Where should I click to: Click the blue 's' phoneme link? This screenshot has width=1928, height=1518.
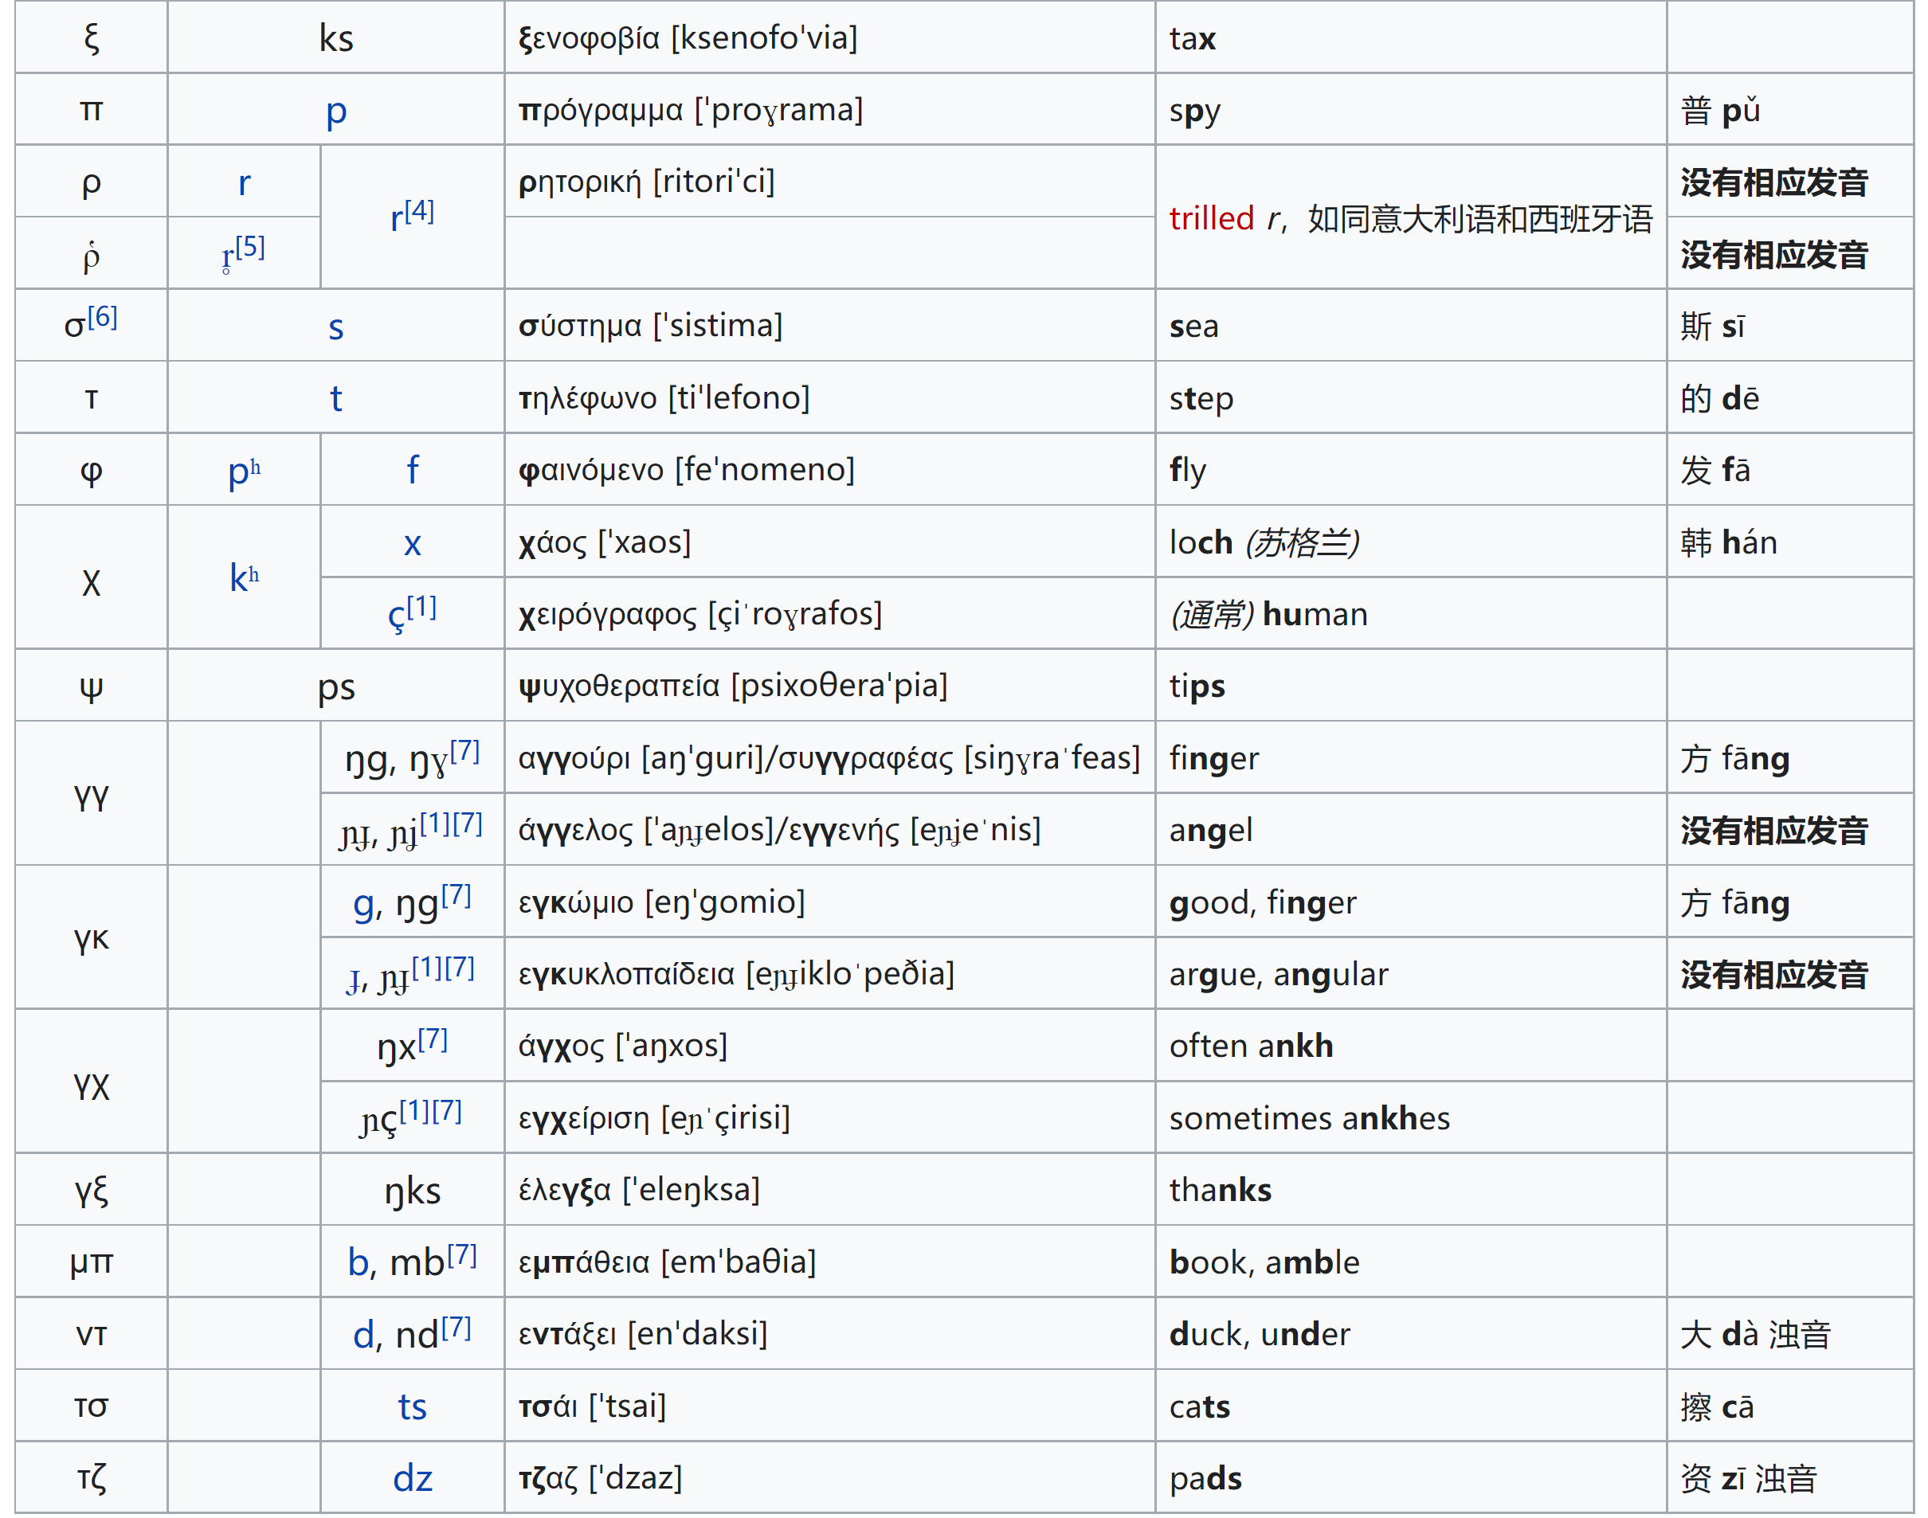pos(335,327)
